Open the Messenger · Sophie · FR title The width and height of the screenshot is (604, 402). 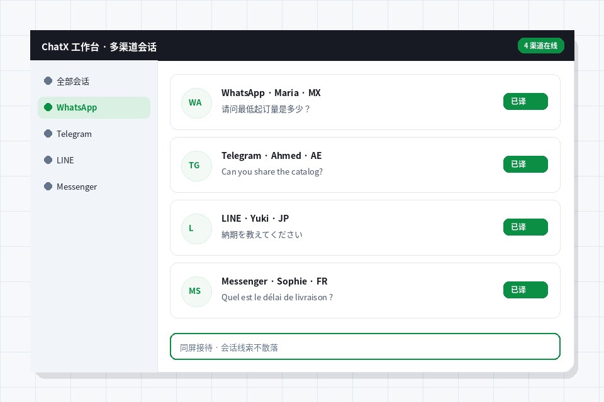[274, 281]
